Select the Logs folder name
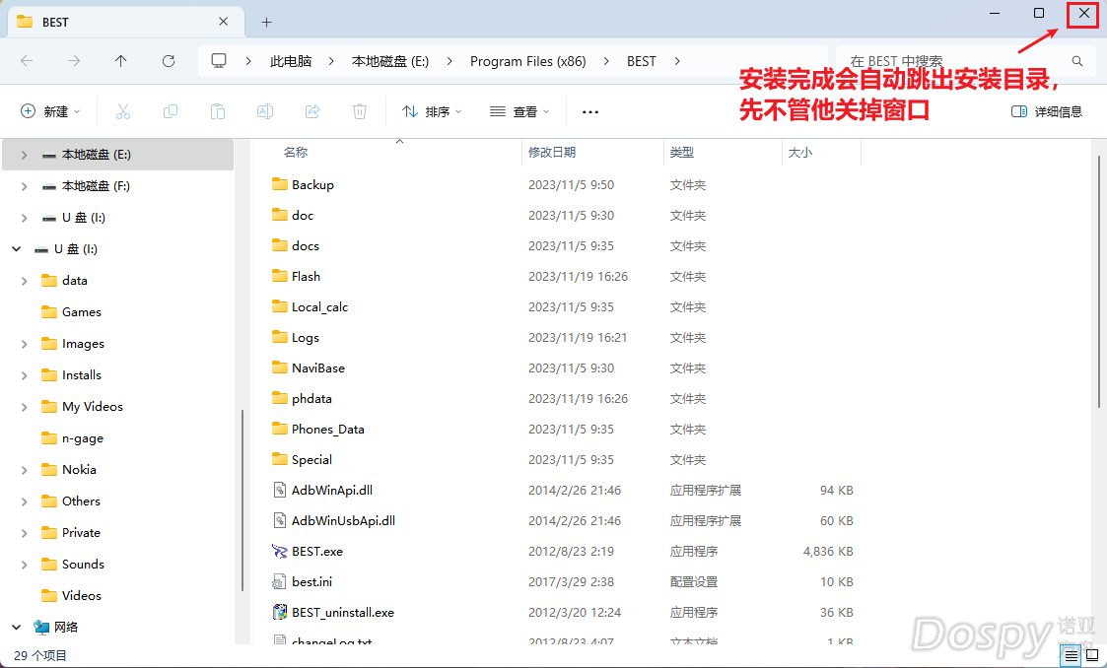This screenshot has height=668, width=1107. [x=306, y=338]
